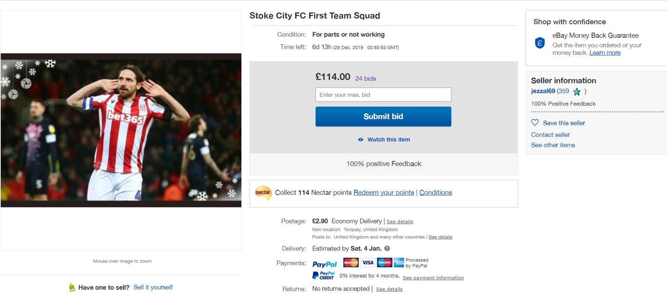
Task: Enter max bid in the input field
Action: tap(383, 95)
